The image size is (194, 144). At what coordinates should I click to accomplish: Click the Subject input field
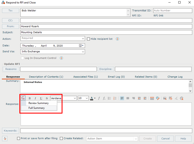pyautogui.click(x=106, y=32)
